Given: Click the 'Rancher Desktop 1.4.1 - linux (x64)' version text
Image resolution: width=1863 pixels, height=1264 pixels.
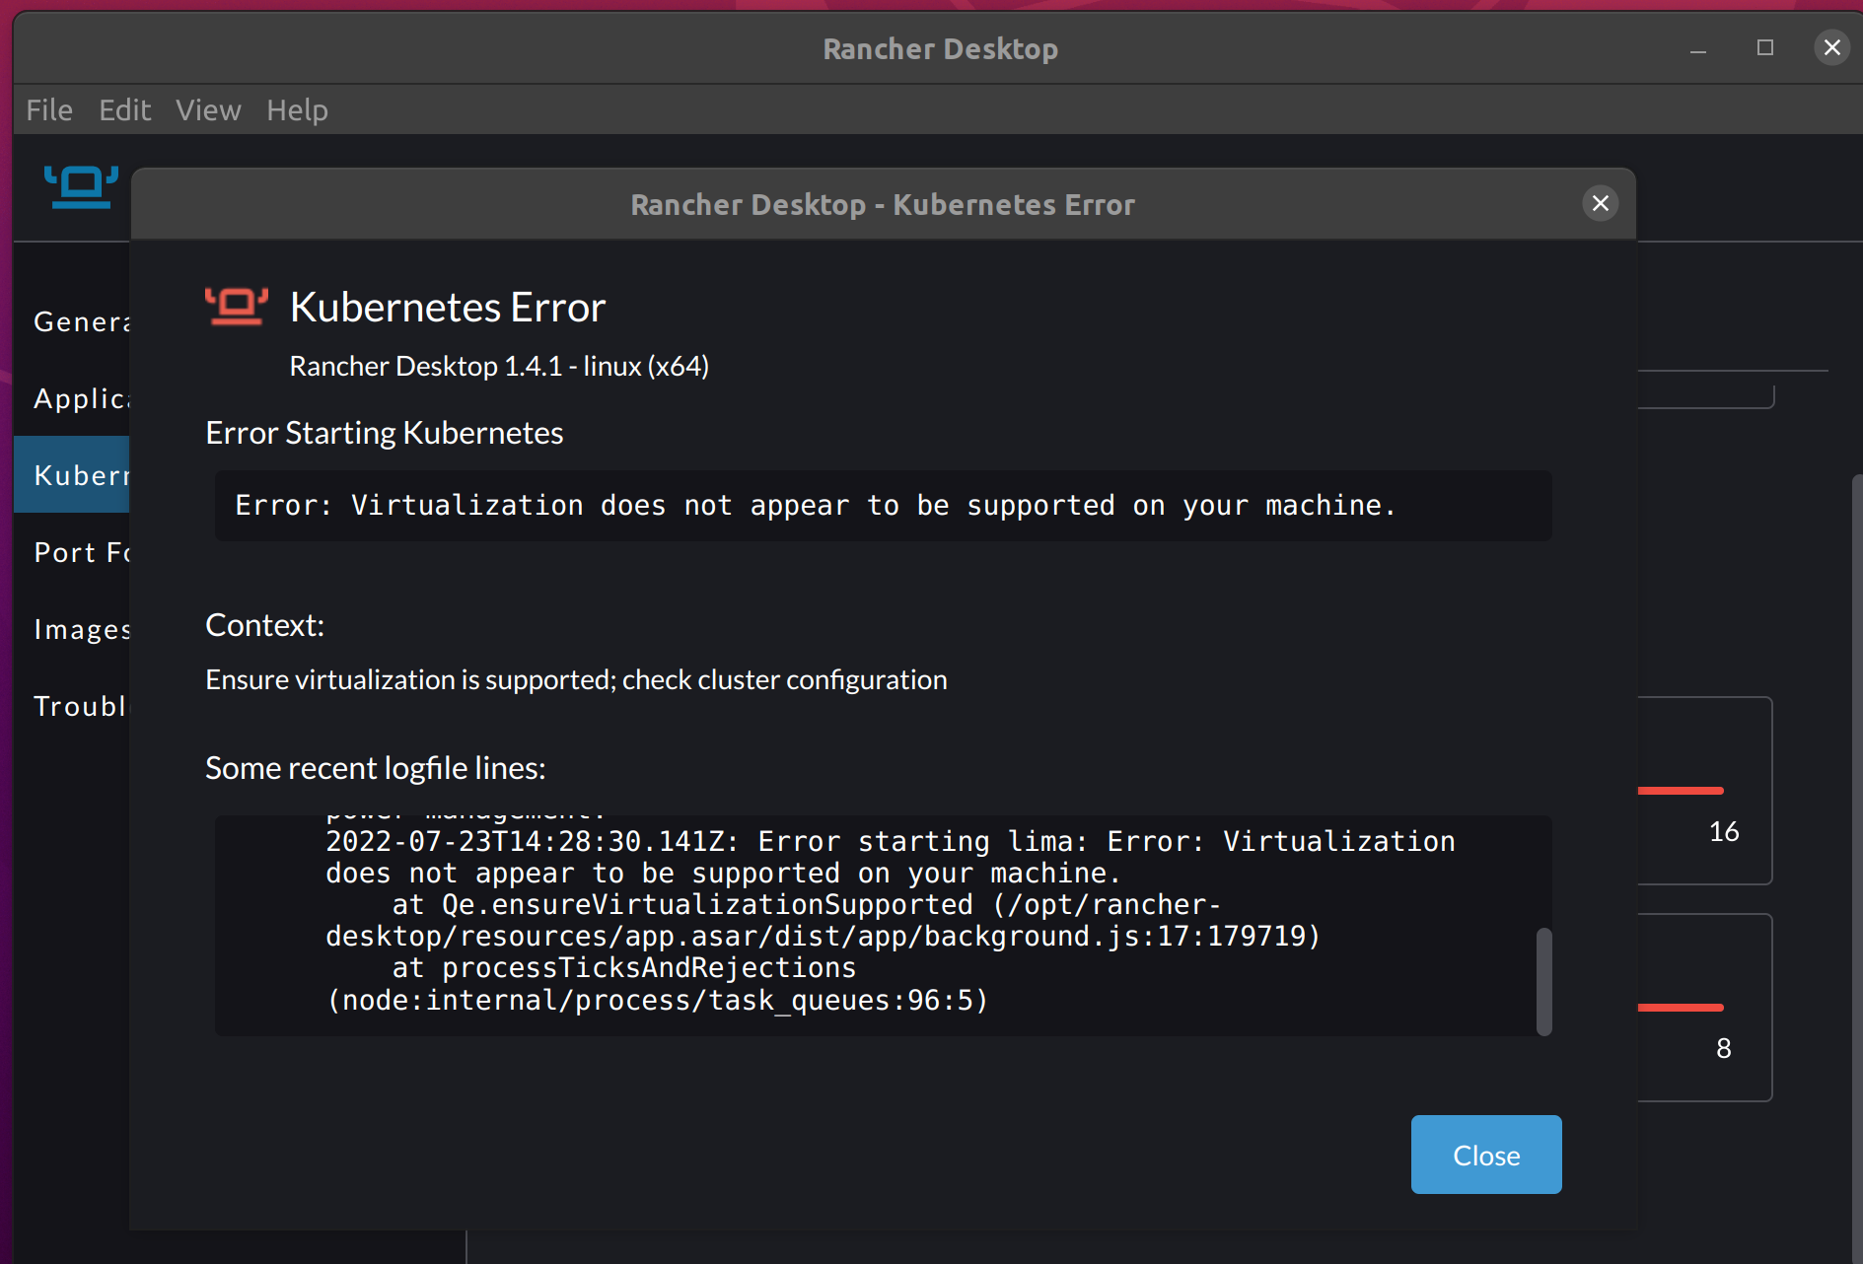Looking at the screenshot, I should (x=499, y=366).
